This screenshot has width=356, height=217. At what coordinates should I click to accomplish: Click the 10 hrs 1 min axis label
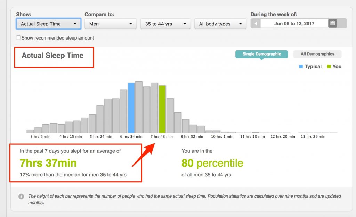tap(222, 137)
